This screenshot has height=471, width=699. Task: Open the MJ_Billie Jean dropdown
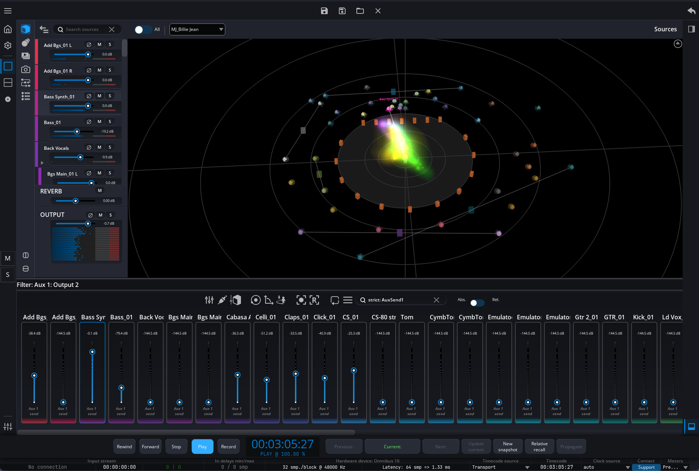click(x=197, y=29)
